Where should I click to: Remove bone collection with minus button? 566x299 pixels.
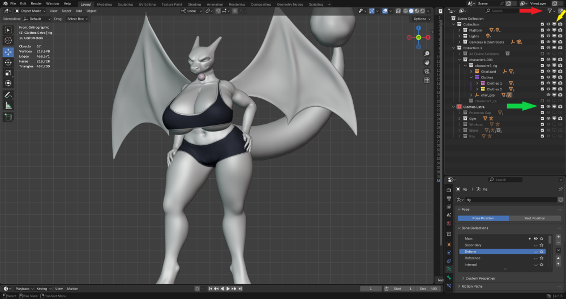[x=559, y=242]
